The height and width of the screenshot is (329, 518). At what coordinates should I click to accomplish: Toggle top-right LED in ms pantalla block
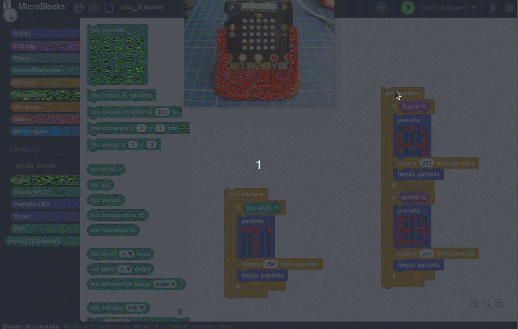[140, 41]
